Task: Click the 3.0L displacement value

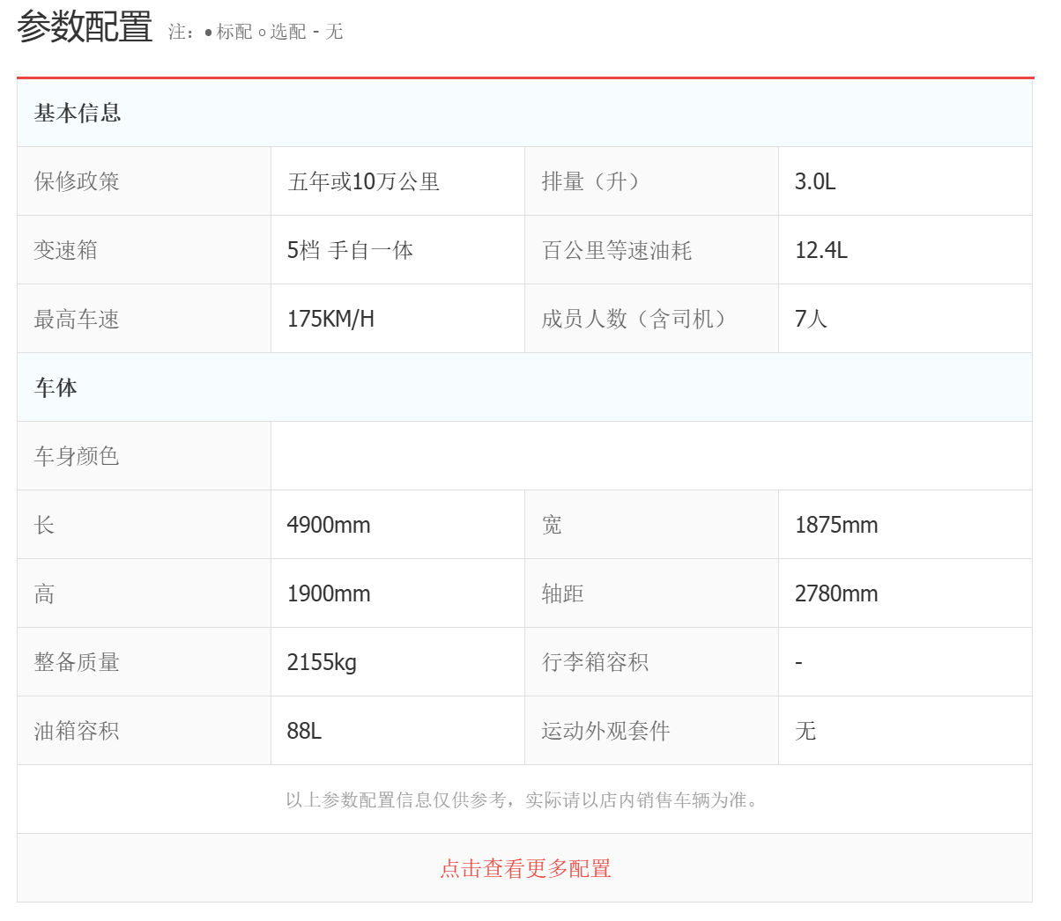Action: click(x=815, y=181)
